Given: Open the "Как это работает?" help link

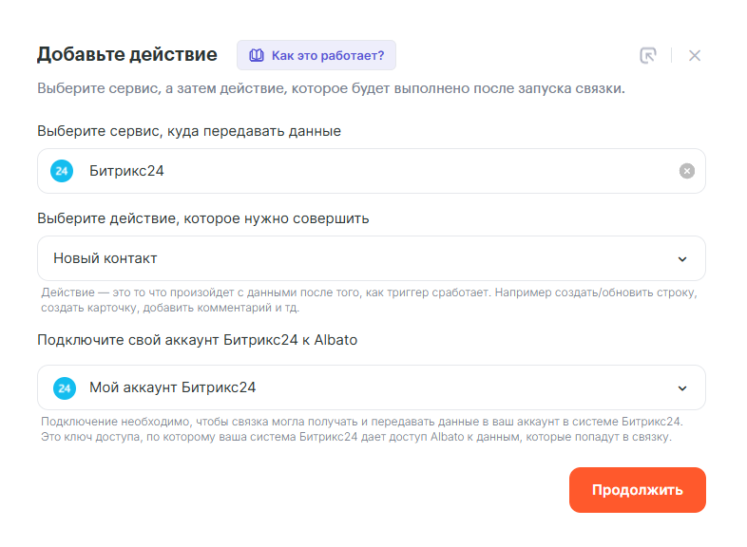Looking at the screenshot, I should point(327,55).
